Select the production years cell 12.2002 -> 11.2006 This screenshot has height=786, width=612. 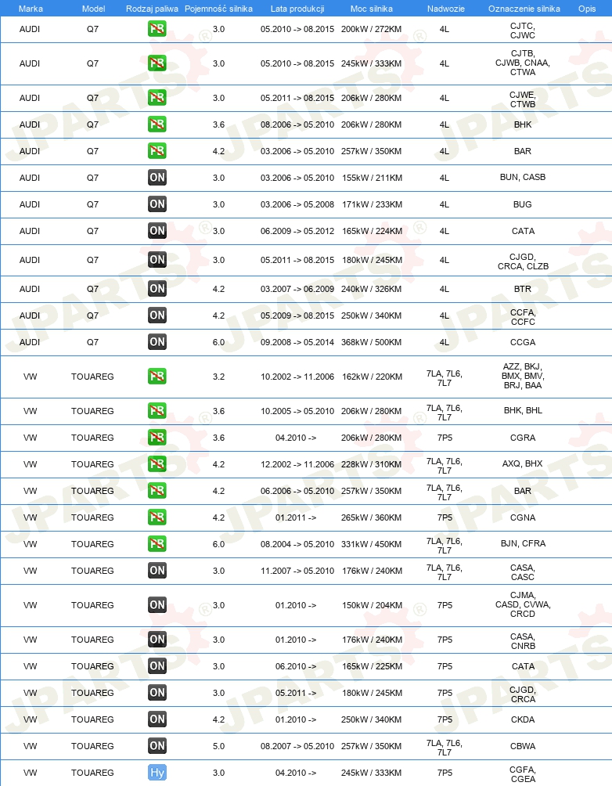[x=297, y=465]
